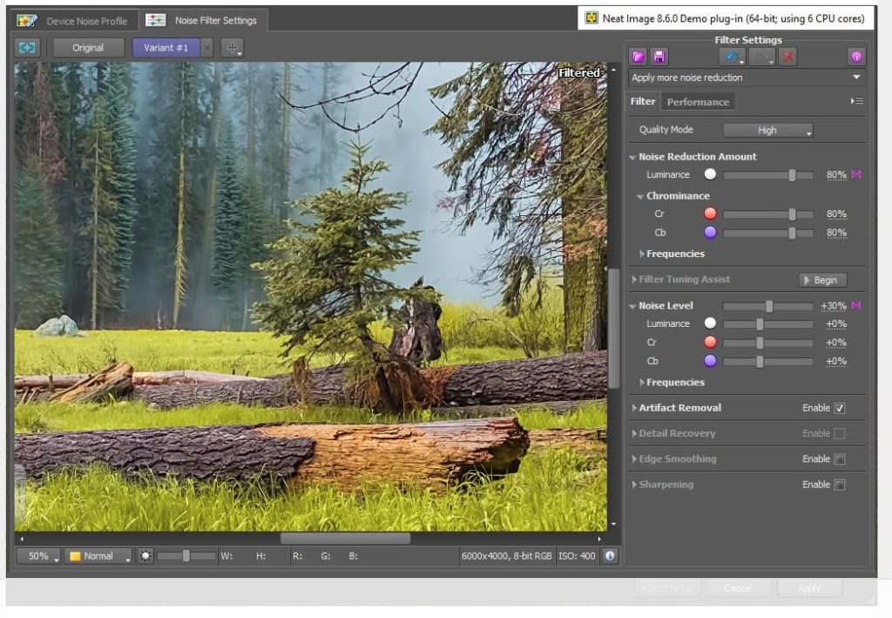Click the add variant plus icon

(x=232, y=48)
